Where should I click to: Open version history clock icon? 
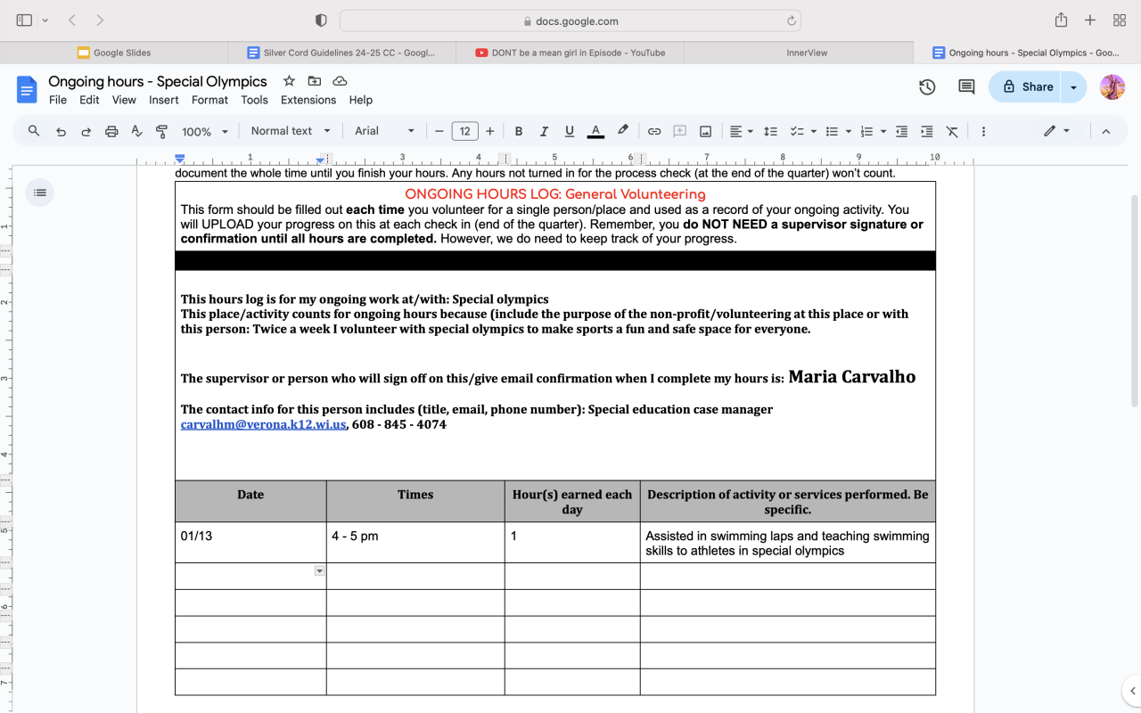click(x=927, y=86)
